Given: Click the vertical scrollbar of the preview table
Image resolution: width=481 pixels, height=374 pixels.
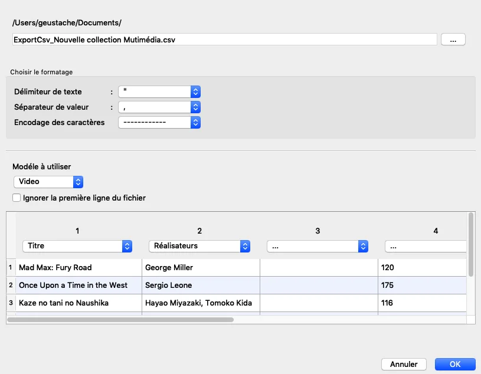Looking at the screenshot, I should coord(470,245).
